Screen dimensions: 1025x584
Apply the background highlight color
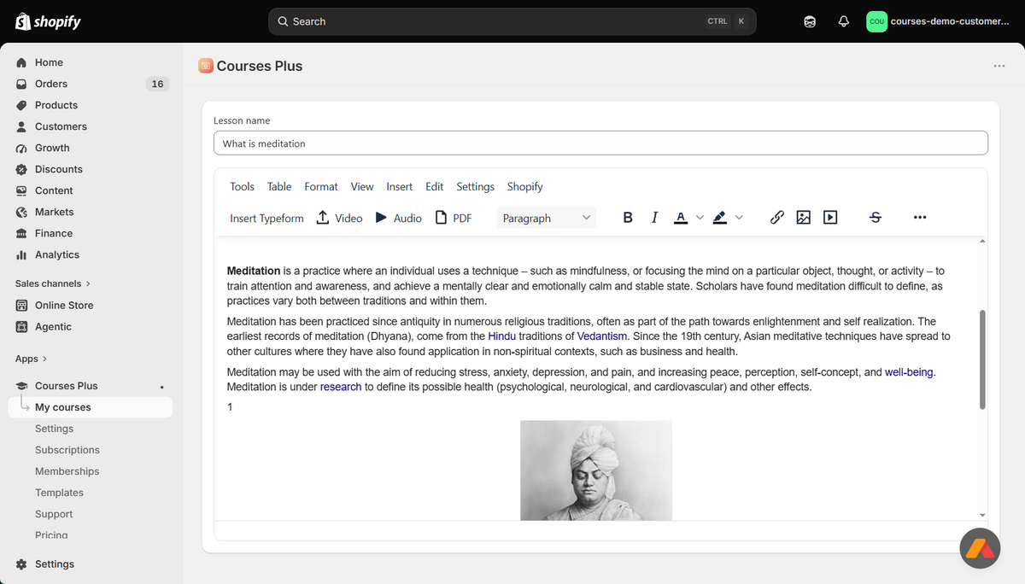point(719,218)
